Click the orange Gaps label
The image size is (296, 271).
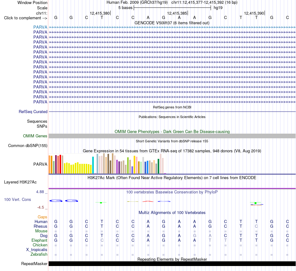tap(42, 217)
